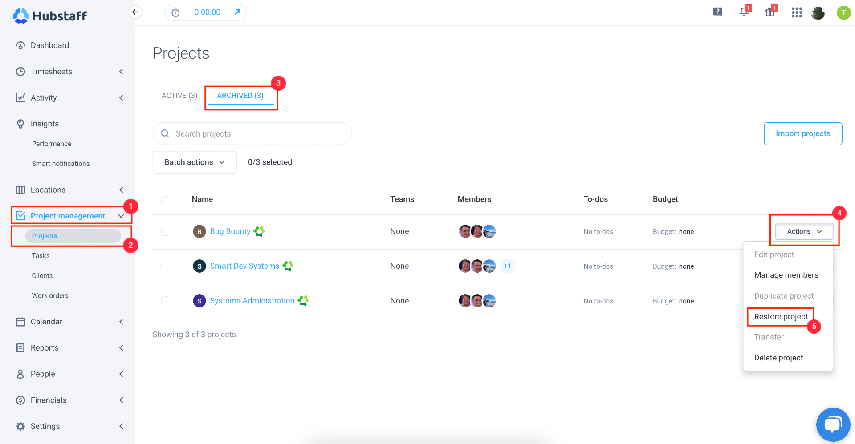Click the Search projects field
855x444 pixels.
[252, 133]
